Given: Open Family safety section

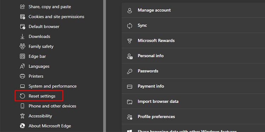Looking at the screenshot, I should 41,46.
